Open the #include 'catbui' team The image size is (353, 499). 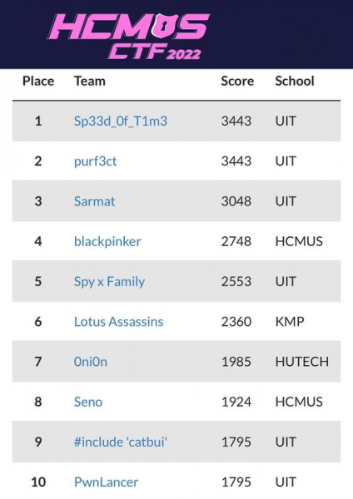coord(121,442)
